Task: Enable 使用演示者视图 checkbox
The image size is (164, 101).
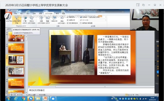Action: coord(81,23)
